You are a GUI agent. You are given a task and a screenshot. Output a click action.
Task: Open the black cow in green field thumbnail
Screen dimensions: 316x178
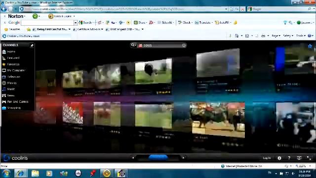(154, 71)
